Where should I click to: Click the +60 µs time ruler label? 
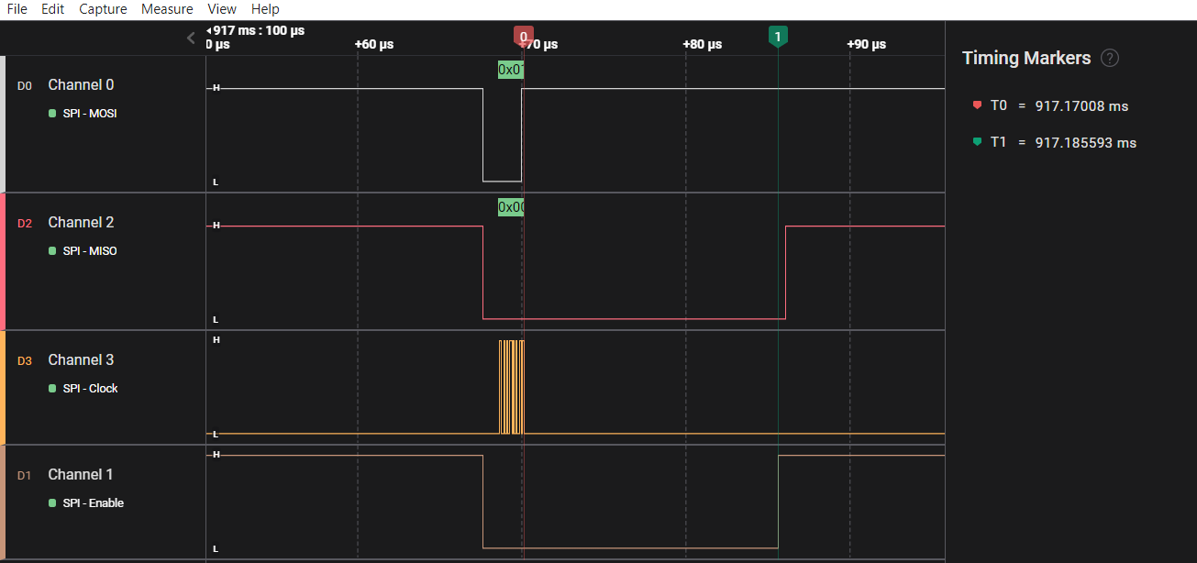click(374, 44)
